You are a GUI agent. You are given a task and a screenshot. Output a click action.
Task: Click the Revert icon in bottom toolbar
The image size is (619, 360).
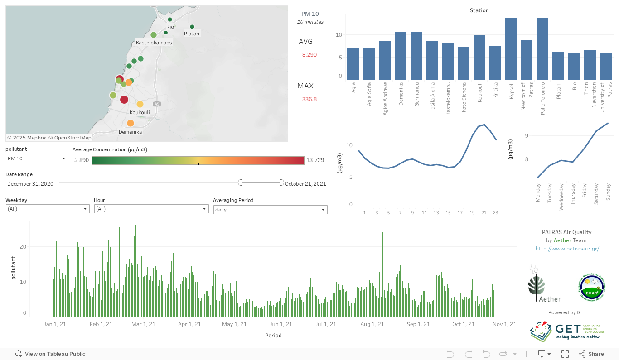[x=487, y=354]
